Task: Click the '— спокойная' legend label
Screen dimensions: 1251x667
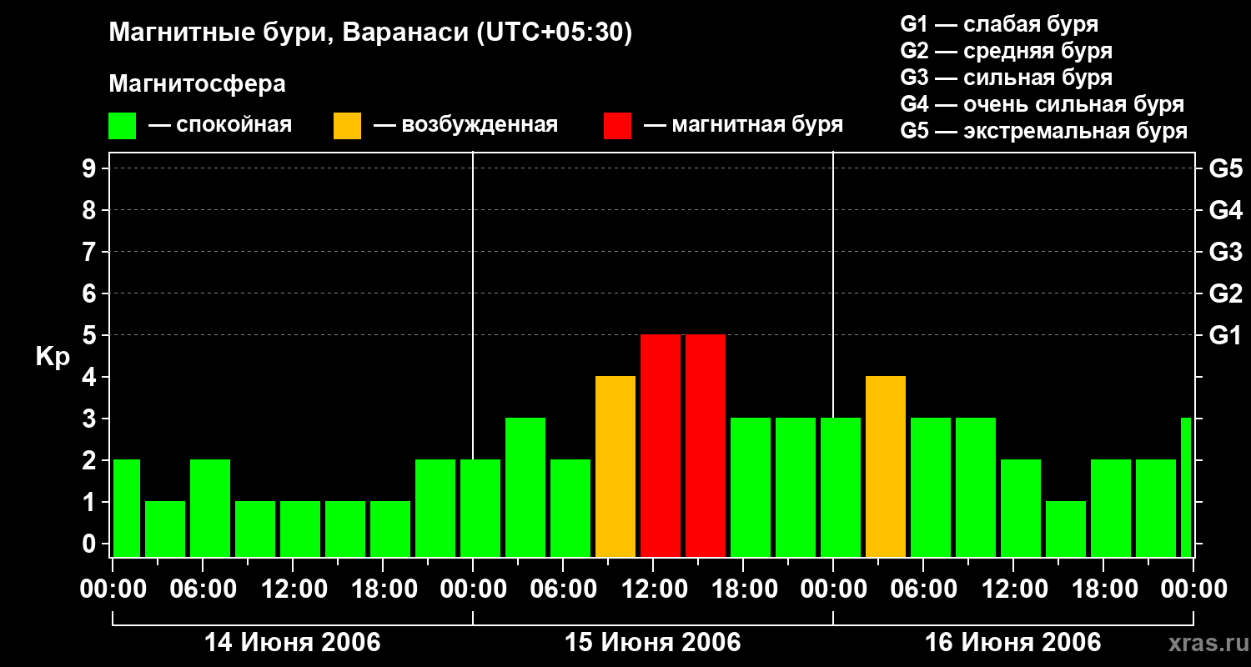Action: click(x=220, y=125)
